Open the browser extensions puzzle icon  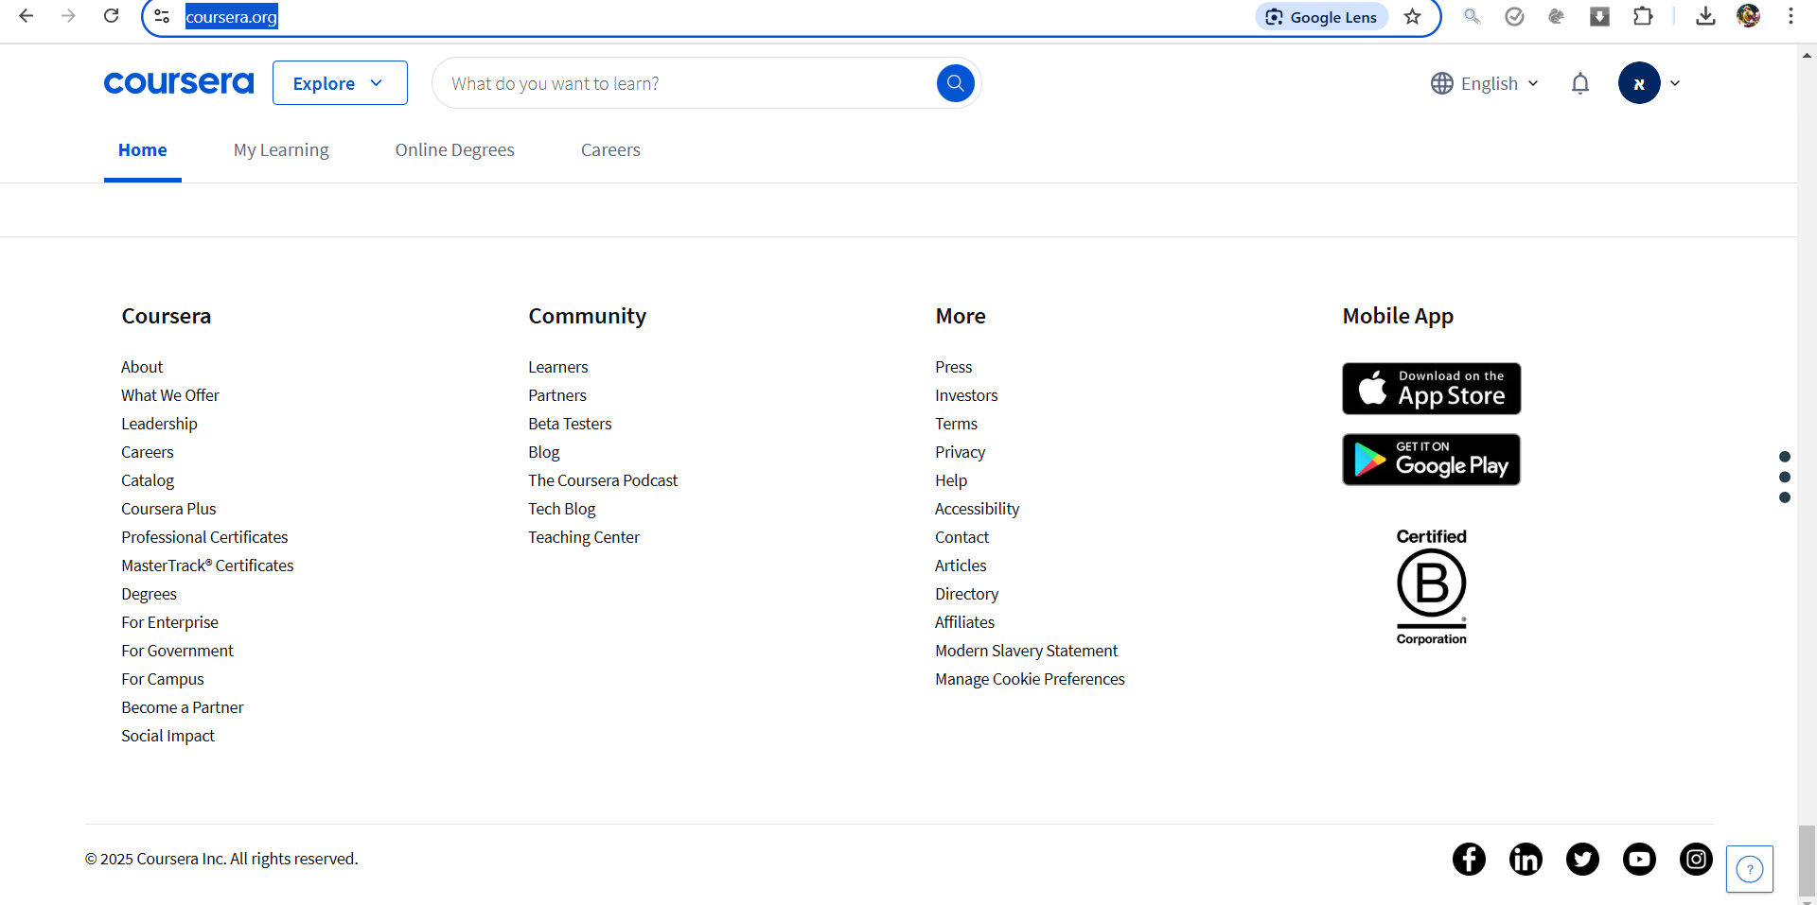coord(1643,16)
